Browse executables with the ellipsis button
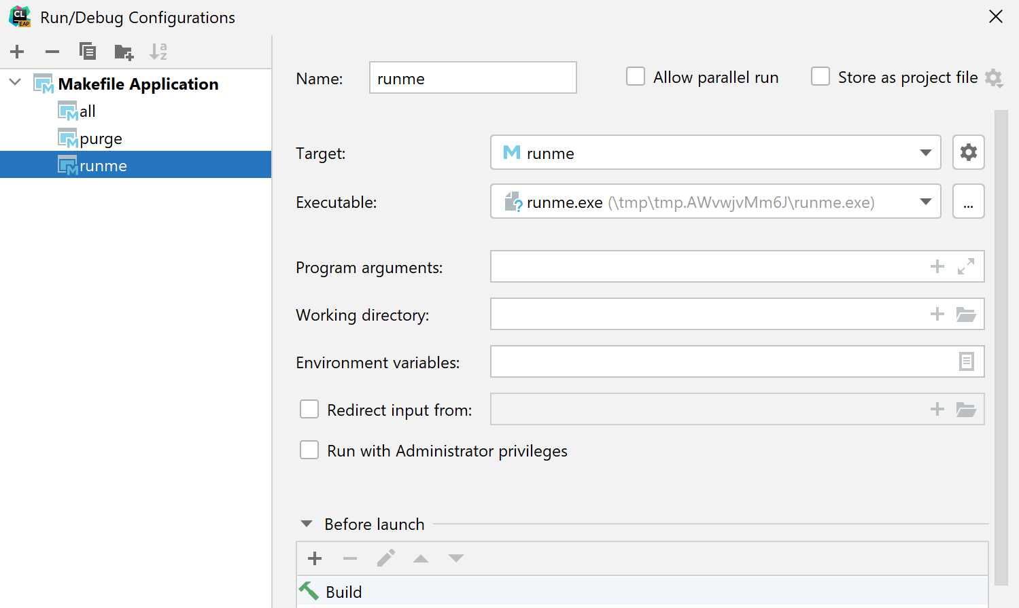This screenshot has height=608, width=1019. (968, 201)
